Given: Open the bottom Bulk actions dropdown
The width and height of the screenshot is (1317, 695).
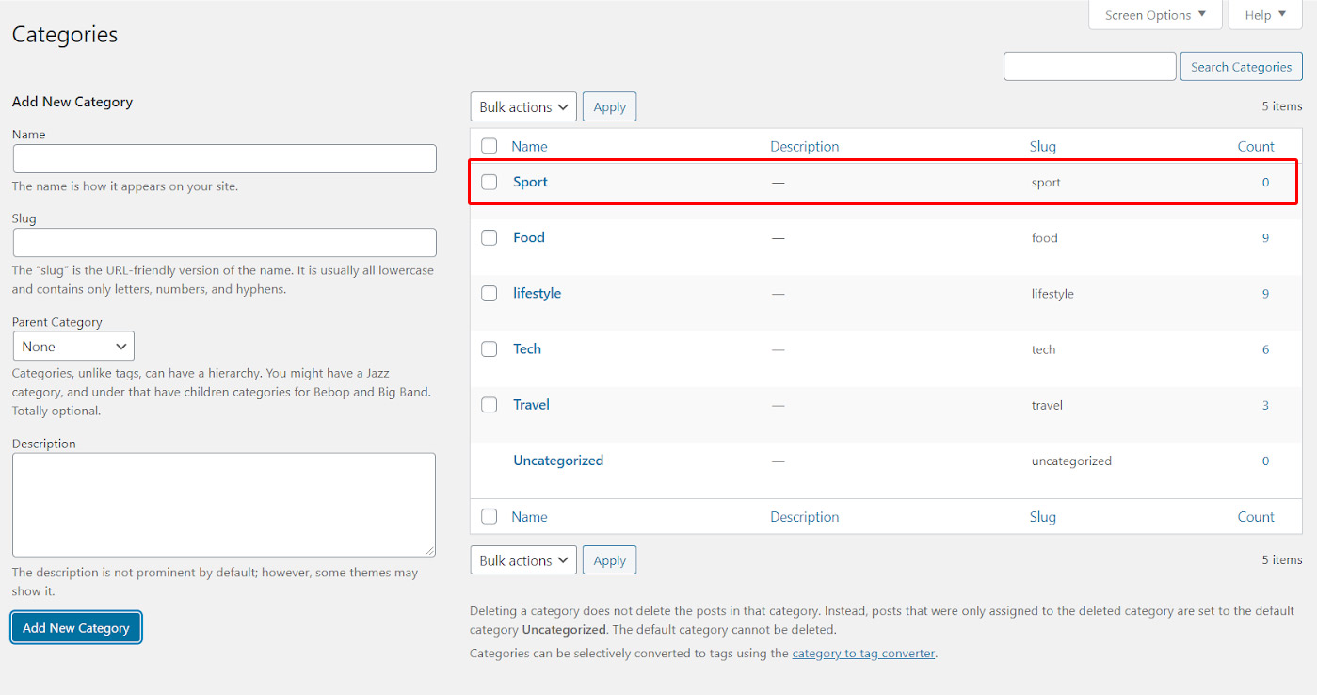Looking at the screenshot, I should pyautogui.click(x=523, y=560).
